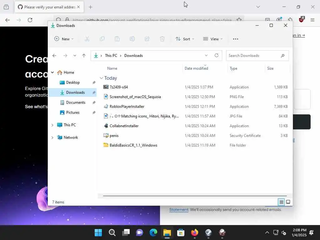Screen dimensions: 320x240
Task: Click the Copy icon in Explorer toolbar
Action: [x=102, y=39]
